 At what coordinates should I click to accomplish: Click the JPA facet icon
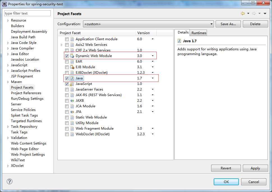tap(72, 112)
